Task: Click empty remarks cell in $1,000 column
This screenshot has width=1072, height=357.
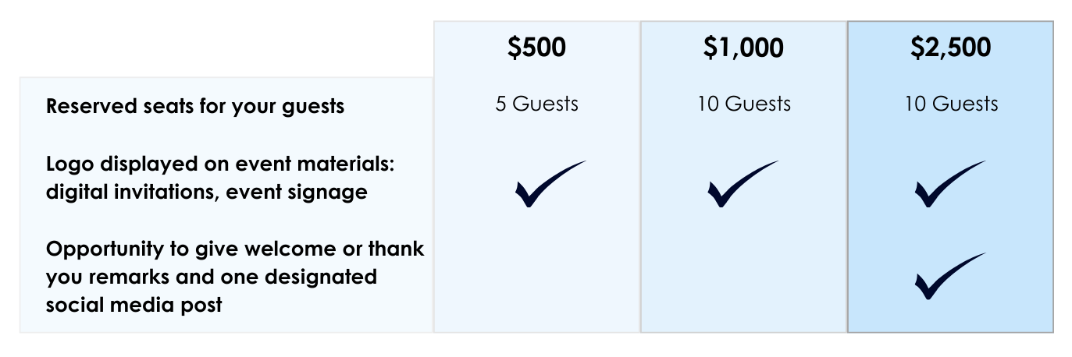Action: tap(743, 277)
